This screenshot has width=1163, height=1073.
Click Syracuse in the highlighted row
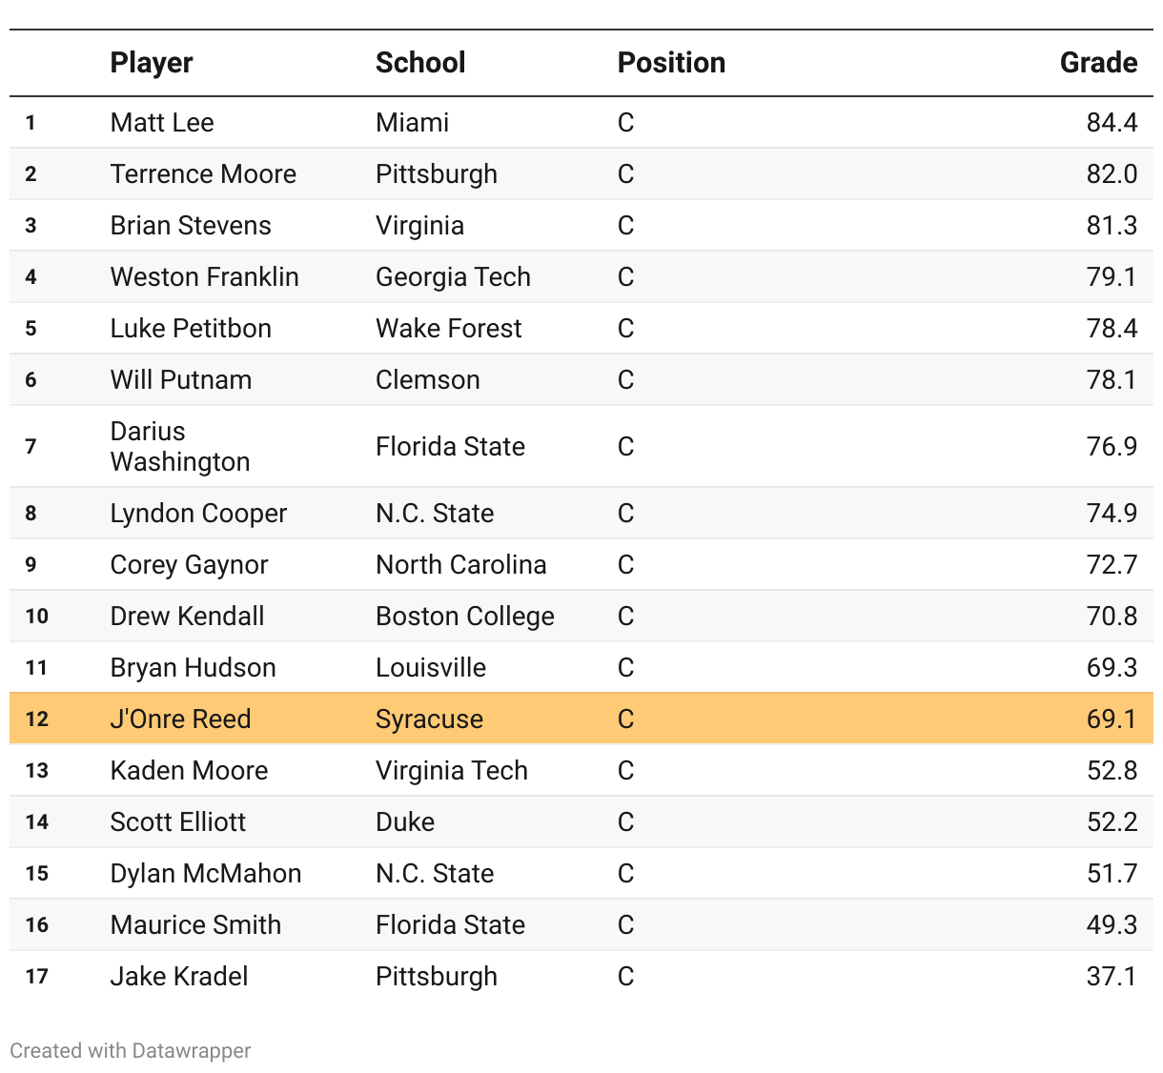429,719
